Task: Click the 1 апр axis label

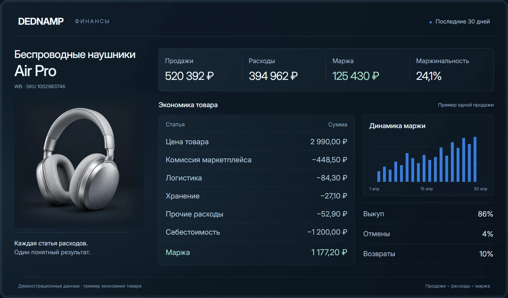Action: (x=374, y=189)
